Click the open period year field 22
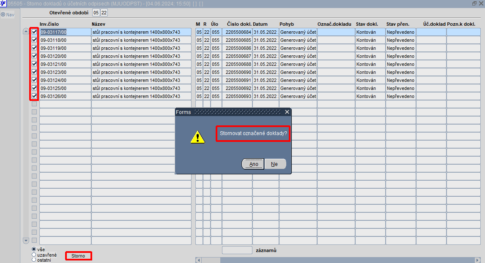The height and width of the screenshot is (263, 485). [104, 13]
